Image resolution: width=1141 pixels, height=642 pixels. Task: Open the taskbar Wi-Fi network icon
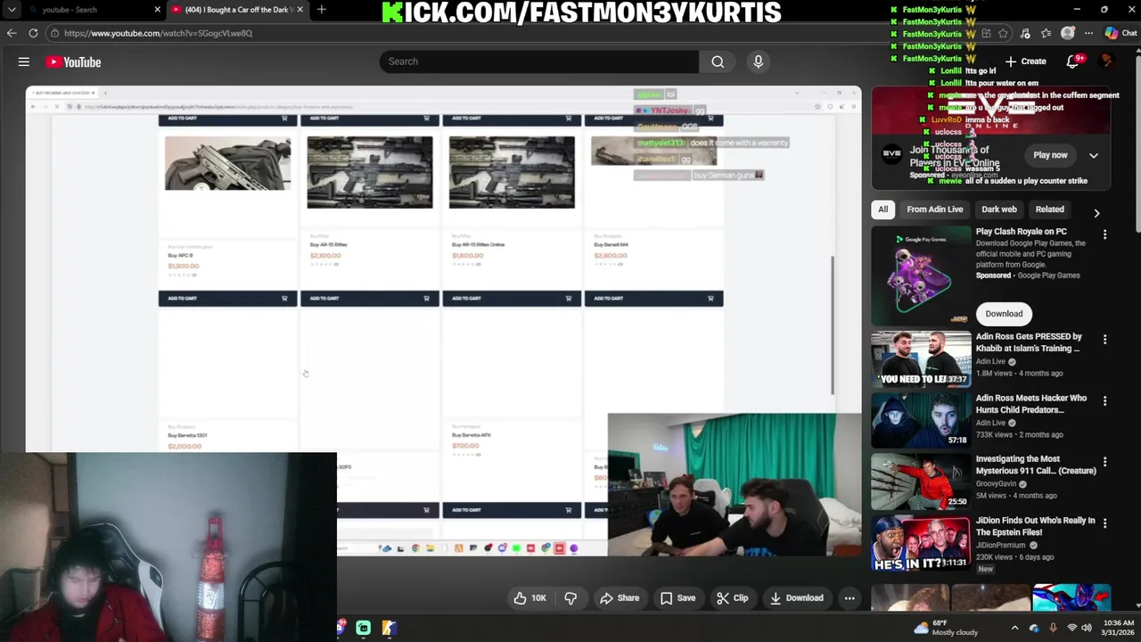click(x=1071, y=628)
